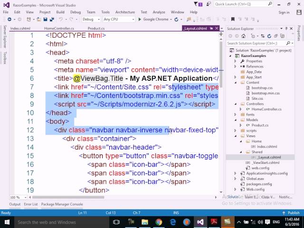The height and width of the screenshot is (228, 304).
Task: Click the Home icon in Solution Explorer
Action: tap(243, 36)
